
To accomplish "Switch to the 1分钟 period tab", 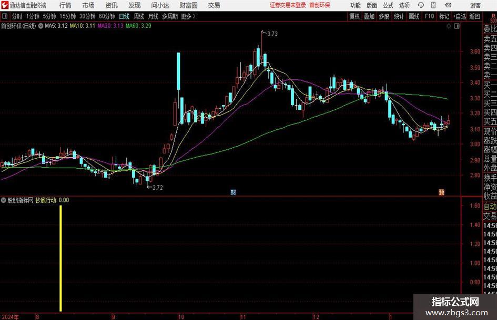I will [33, 16].
